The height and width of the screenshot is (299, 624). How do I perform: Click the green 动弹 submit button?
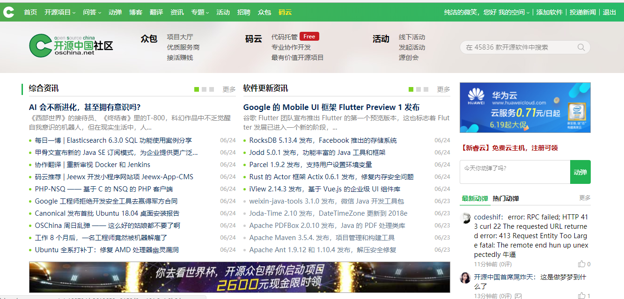[580, 172]
